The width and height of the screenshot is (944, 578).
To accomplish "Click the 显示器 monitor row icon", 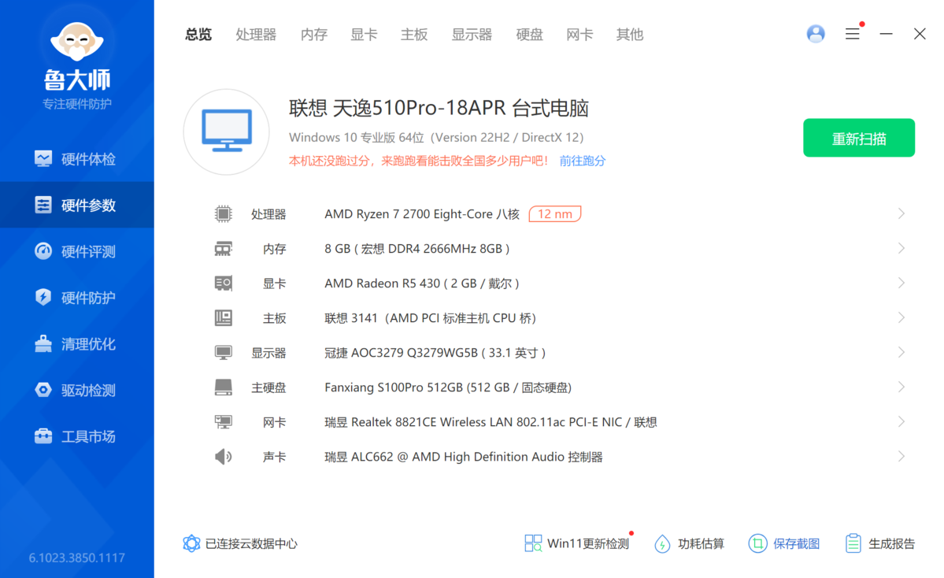I will (224, 353).
